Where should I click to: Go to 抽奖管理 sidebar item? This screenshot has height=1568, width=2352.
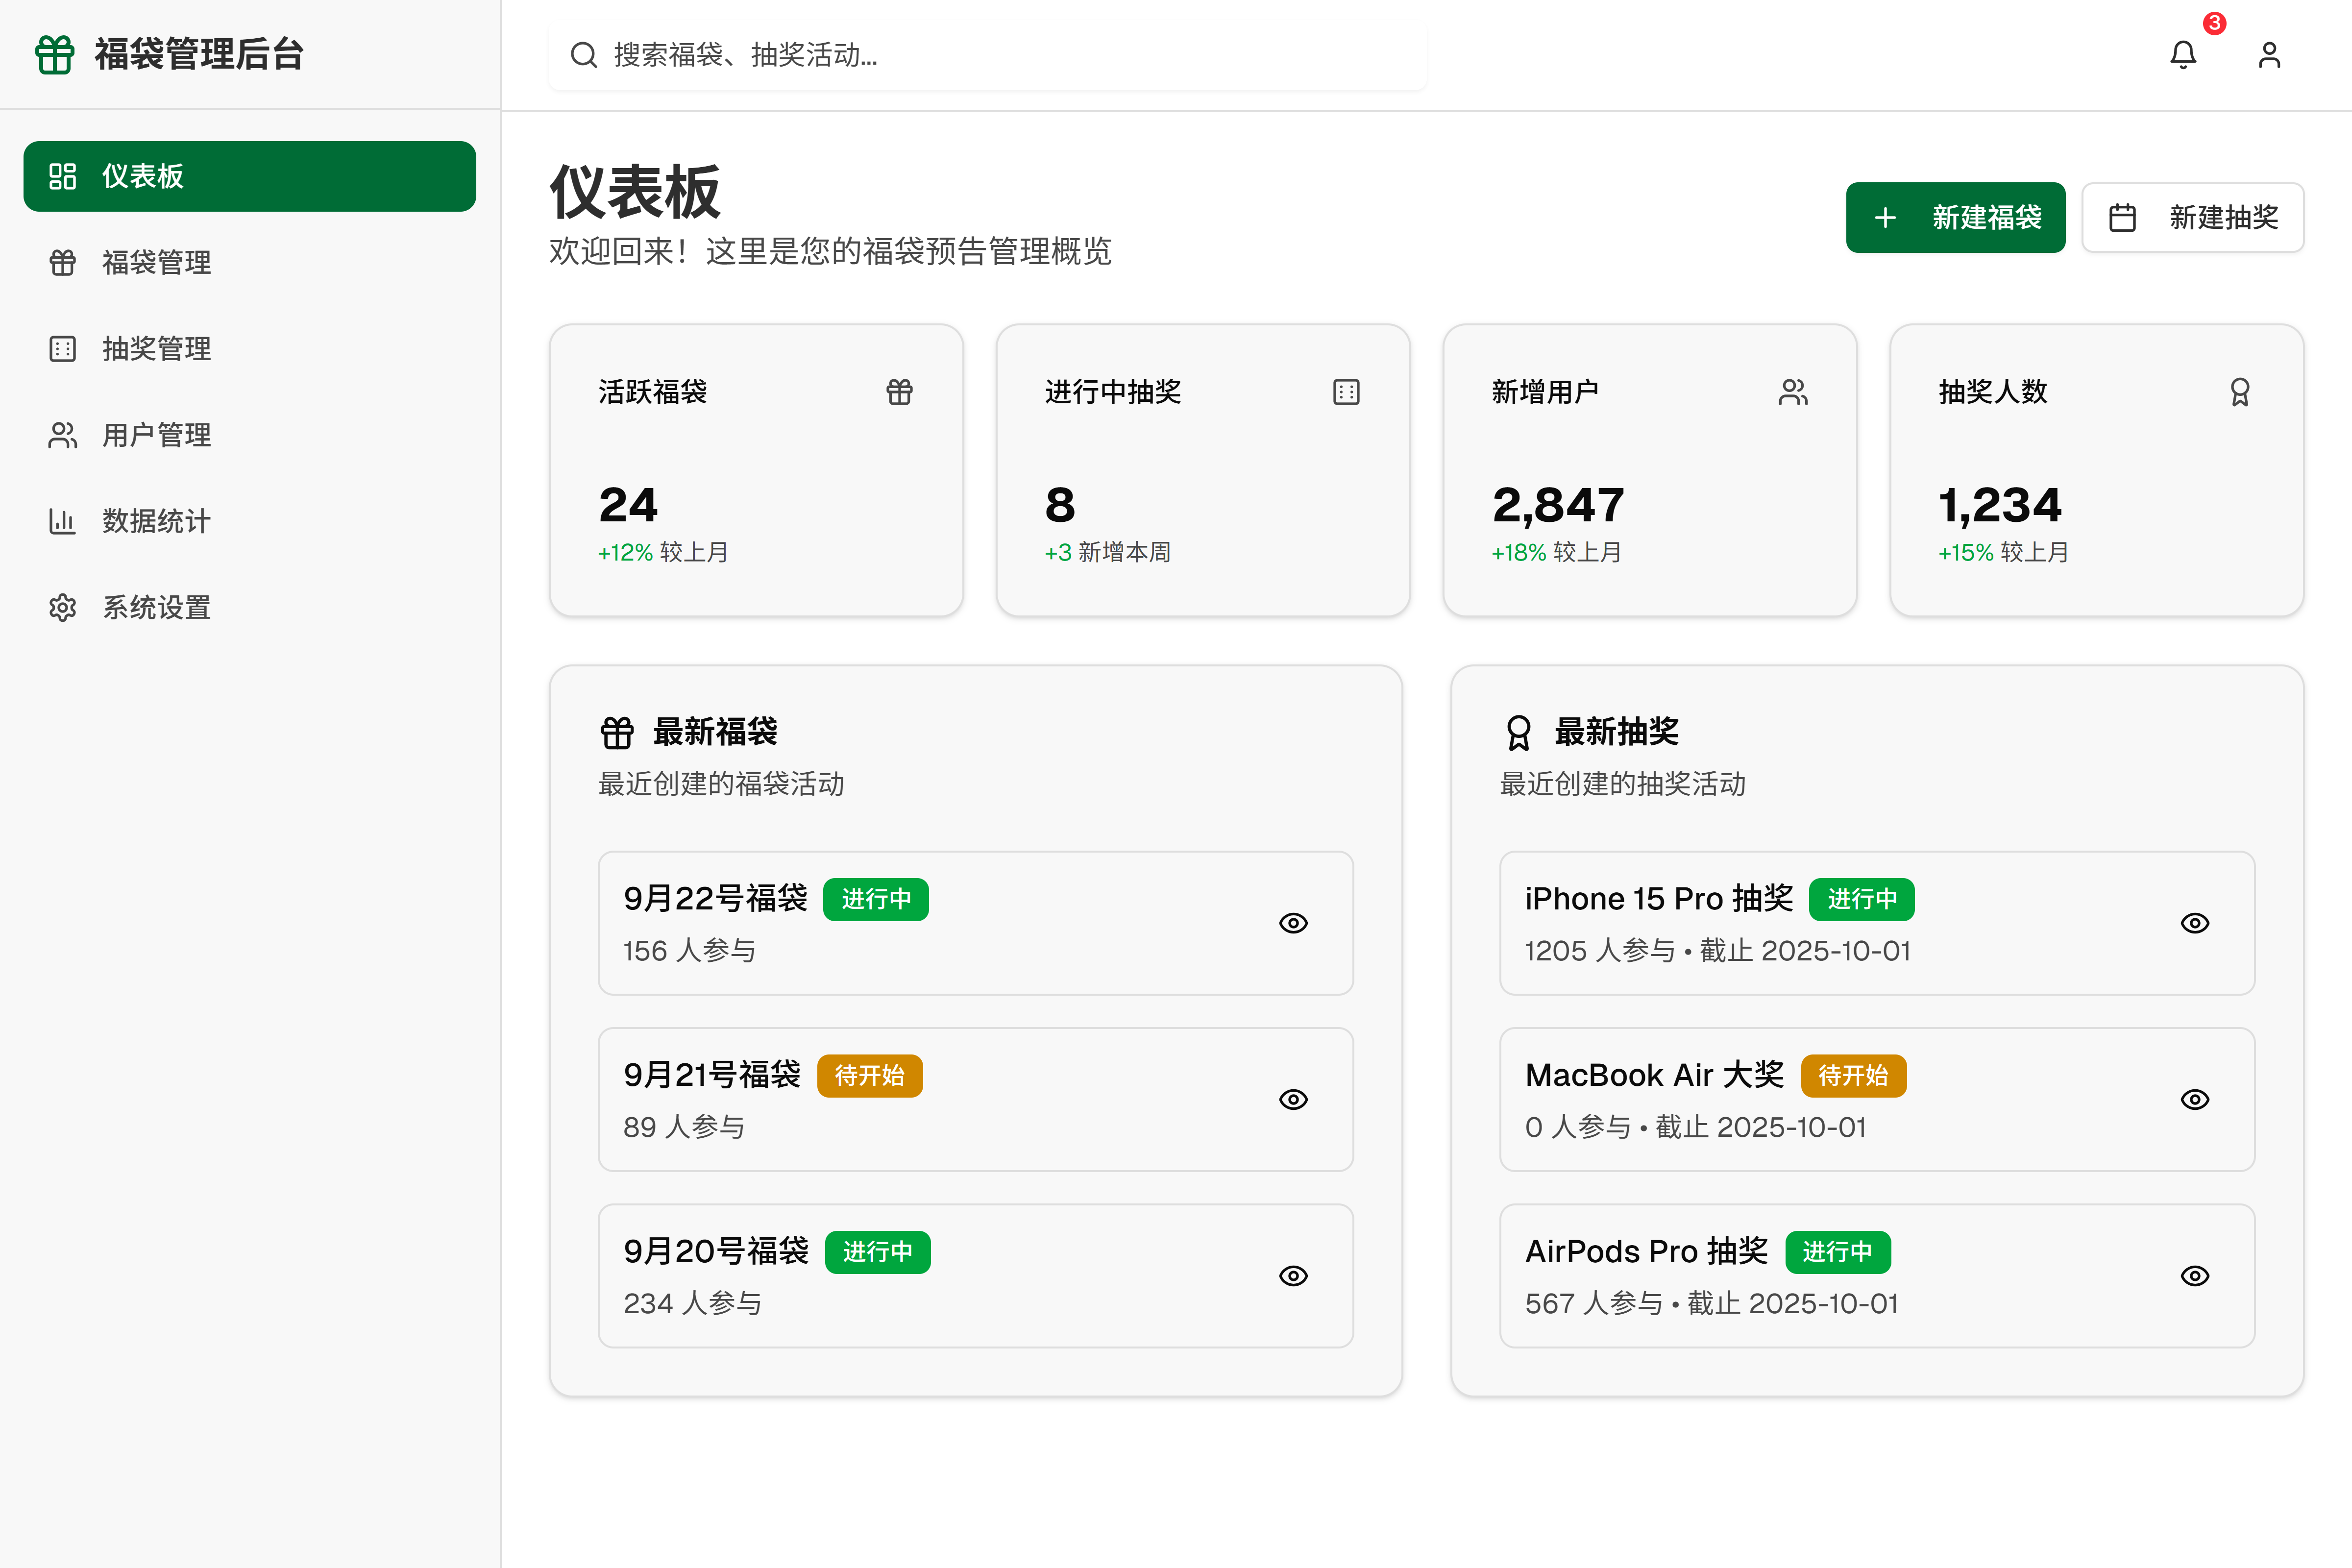tap(155, 349)
